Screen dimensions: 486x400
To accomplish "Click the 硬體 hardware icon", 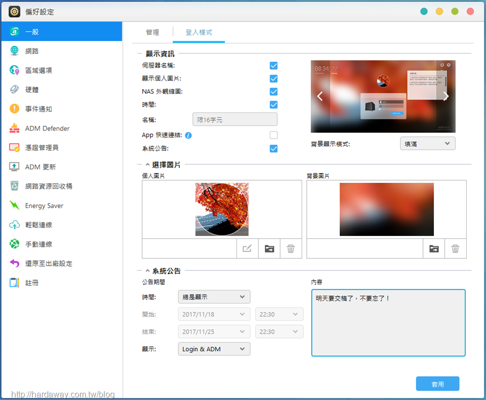I will (14, 90).
